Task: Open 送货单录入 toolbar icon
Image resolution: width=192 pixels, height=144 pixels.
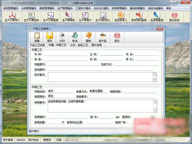Action: [x=121, y=17]
